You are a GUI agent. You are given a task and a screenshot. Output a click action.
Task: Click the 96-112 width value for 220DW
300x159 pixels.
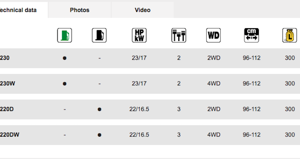pyautogui.click(x=251, y=135)
